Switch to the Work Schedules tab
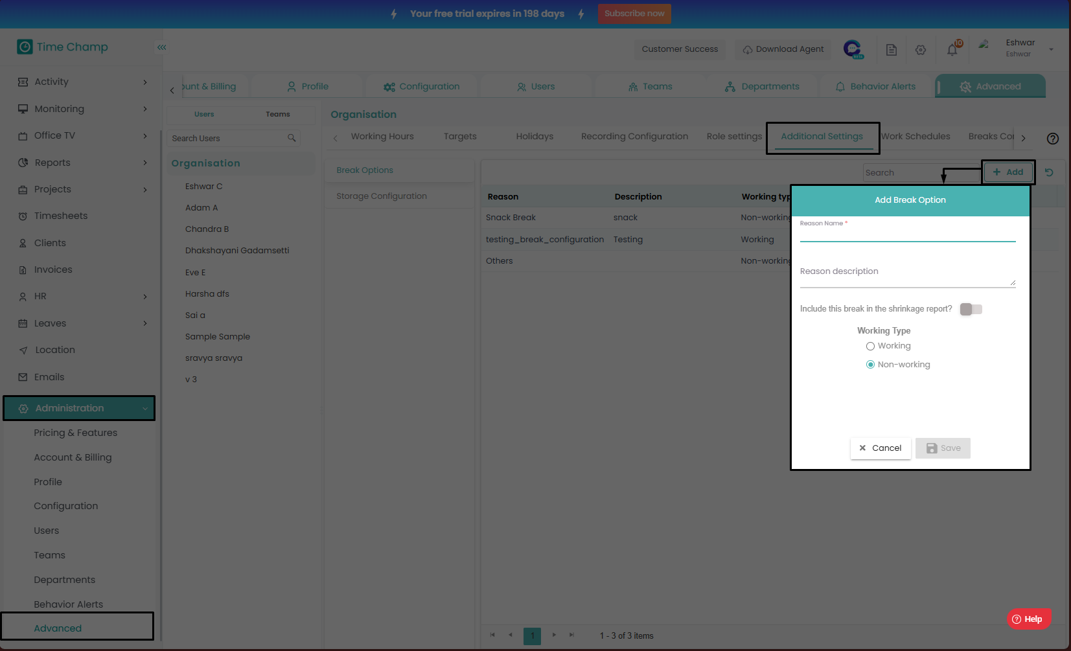 coord(916,136)
